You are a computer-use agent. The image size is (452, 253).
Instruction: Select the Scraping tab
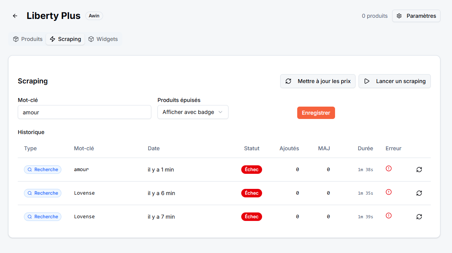pyautogui.click(x=66, y=39)
